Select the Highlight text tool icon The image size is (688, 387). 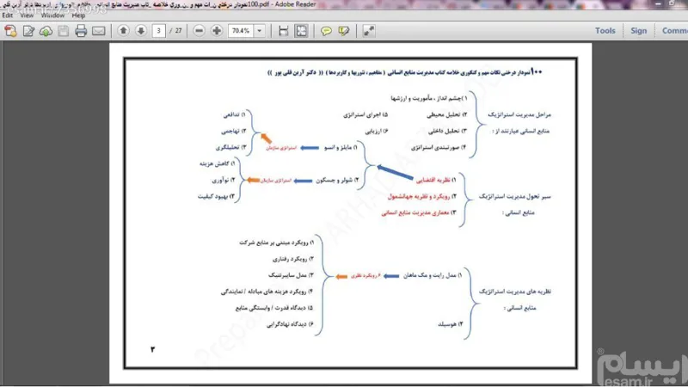click(x=343, y=31)
